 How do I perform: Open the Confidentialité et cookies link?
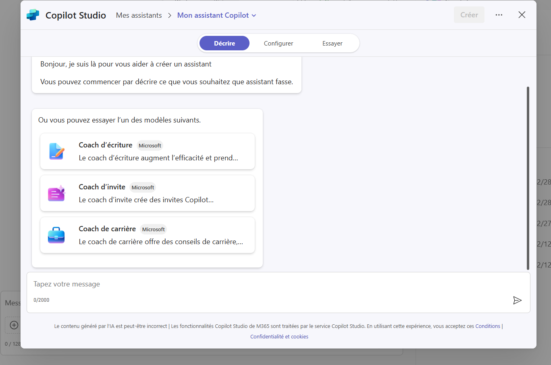tap(279, 337)
